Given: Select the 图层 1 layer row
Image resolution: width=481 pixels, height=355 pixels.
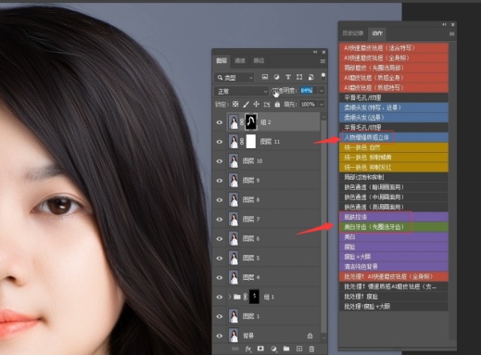Looking at the screenshot, I should 266,316.
